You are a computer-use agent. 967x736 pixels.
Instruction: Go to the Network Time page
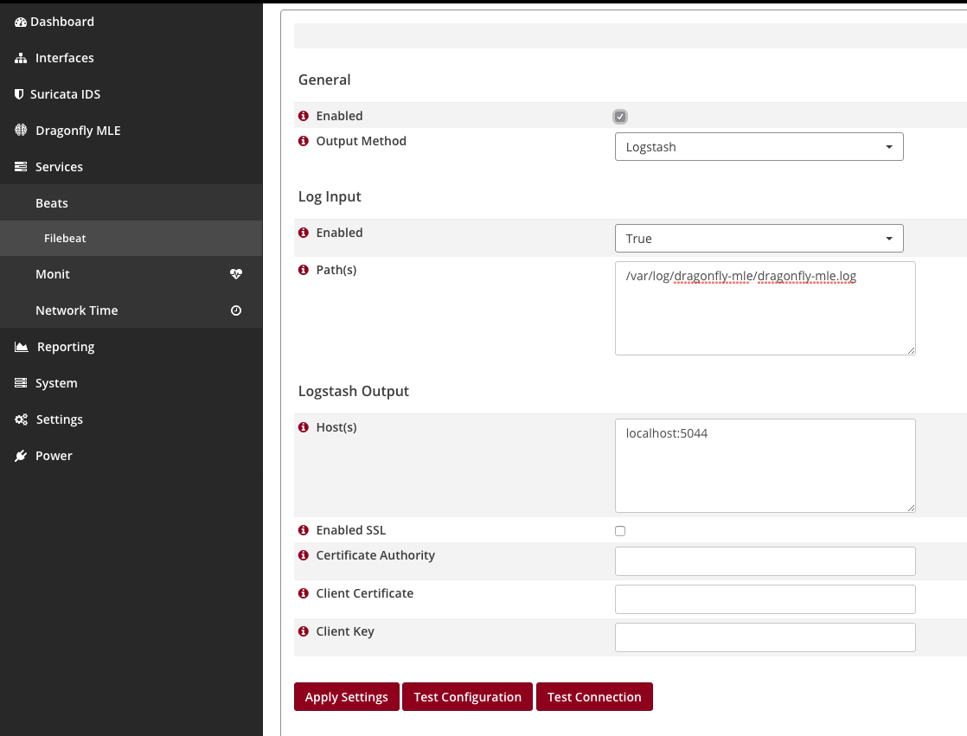coord(131,310)
